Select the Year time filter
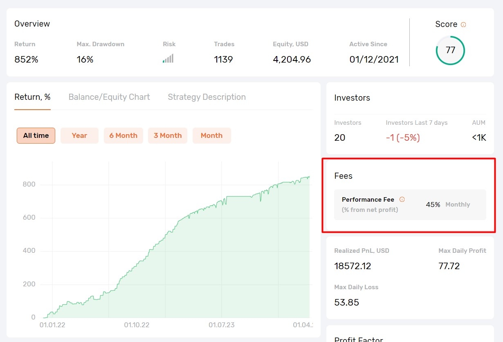503x342 pixels. click(79, 135)
